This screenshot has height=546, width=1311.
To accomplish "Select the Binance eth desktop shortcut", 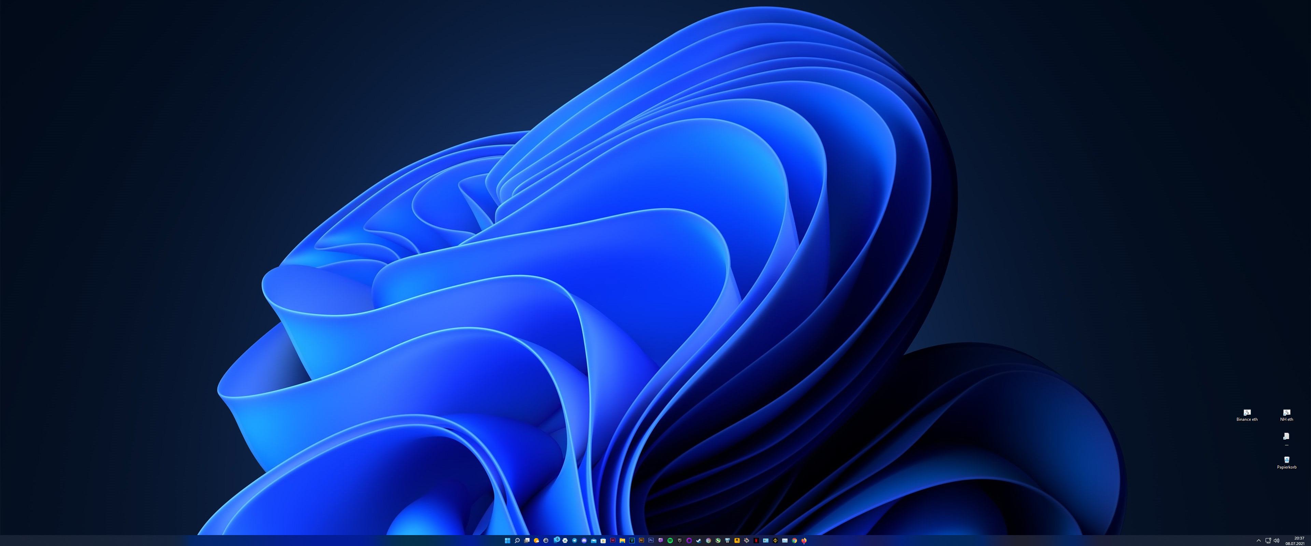I will pos(1247,415).
